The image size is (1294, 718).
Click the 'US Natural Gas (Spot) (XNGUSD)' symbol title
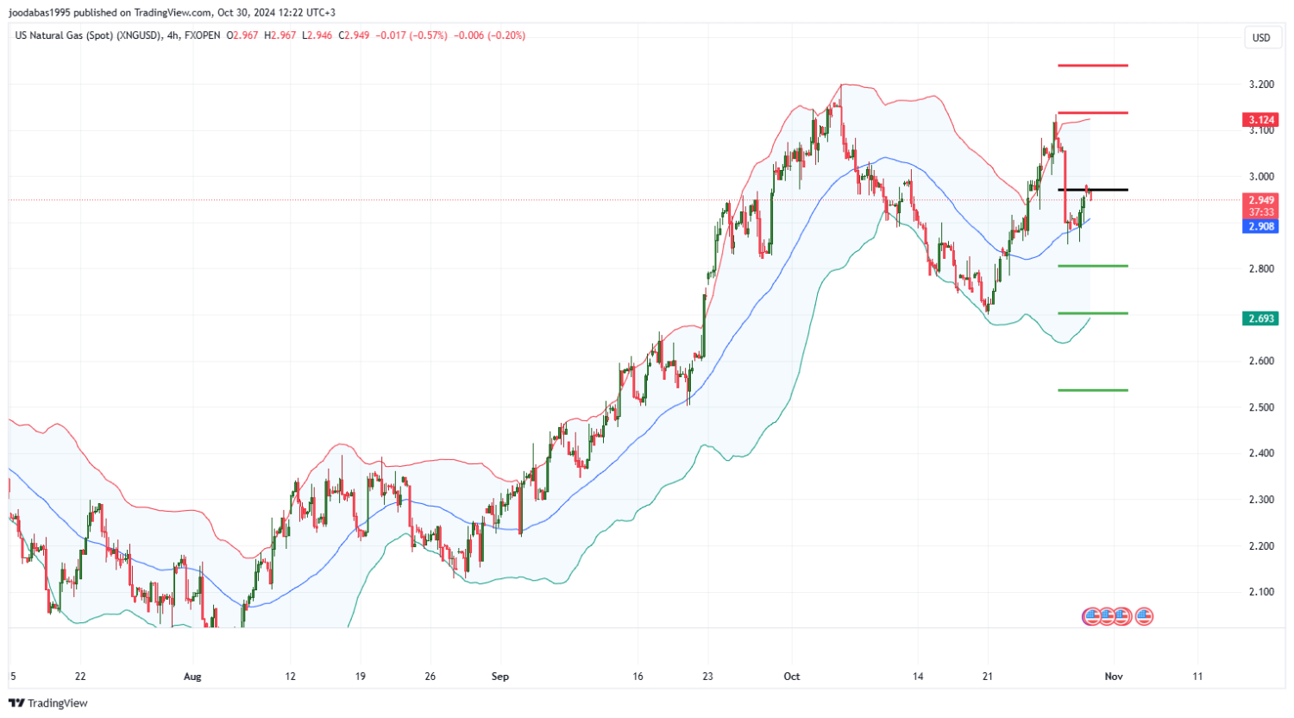86,35
